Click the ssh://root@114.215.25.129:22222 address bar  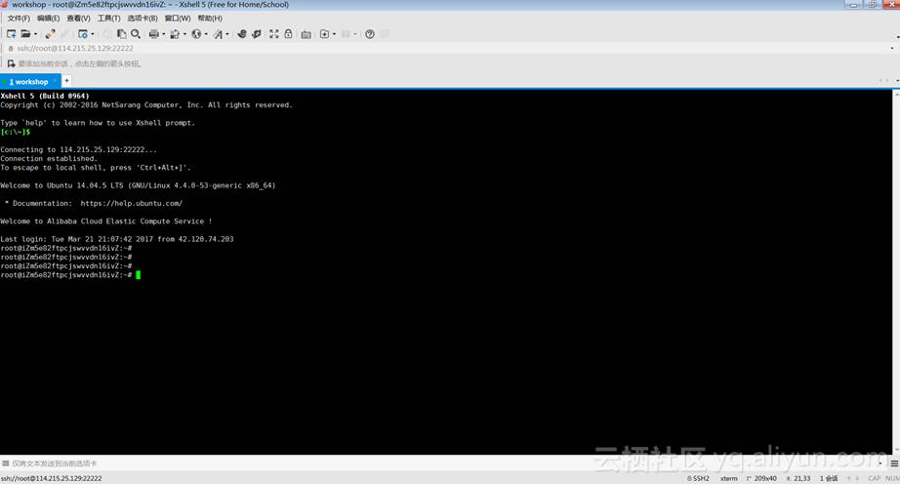[x=448, y=48]
